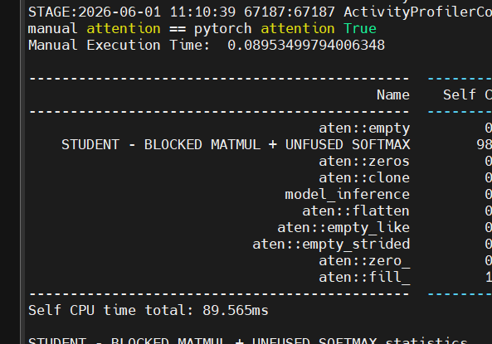Viewport: 492px width, 344px height.
Task: Click the model_inference row
Action: click(x=347, y=195)
